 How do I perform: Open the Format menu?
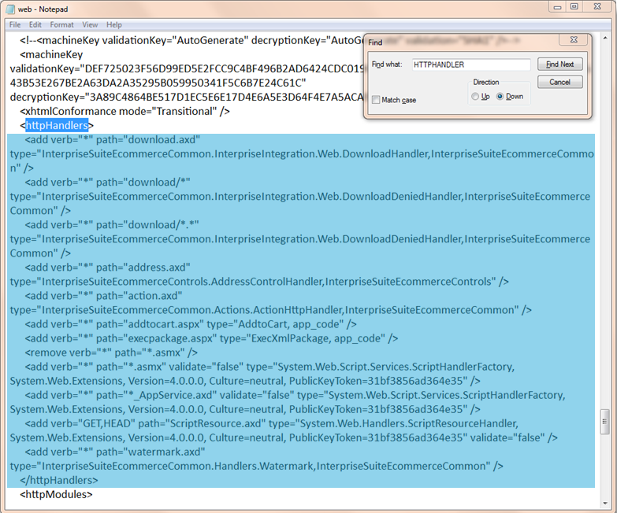pos(61,24)
